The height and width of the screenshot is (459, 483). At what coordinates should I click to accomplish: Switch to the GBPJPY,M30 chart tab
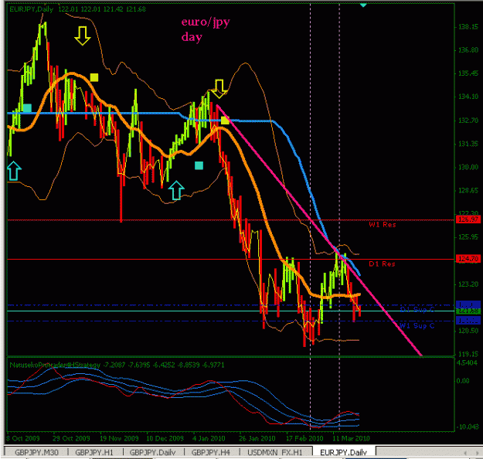36,452
